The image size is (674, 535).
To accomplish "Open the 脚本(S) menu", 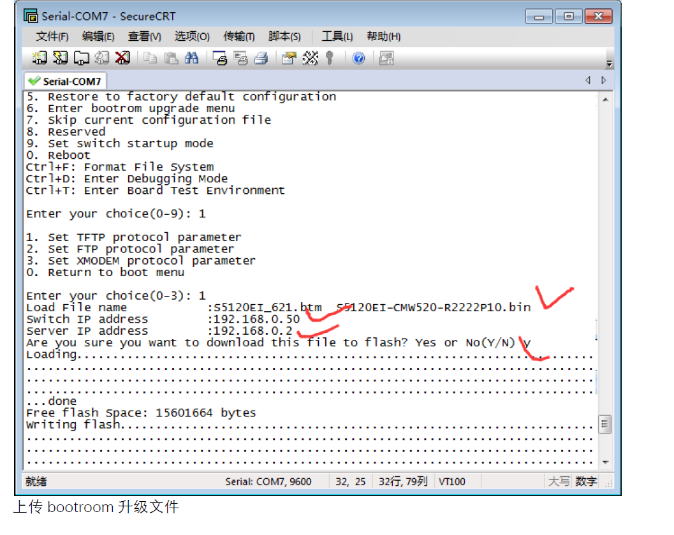I will (x=284, y=36).
